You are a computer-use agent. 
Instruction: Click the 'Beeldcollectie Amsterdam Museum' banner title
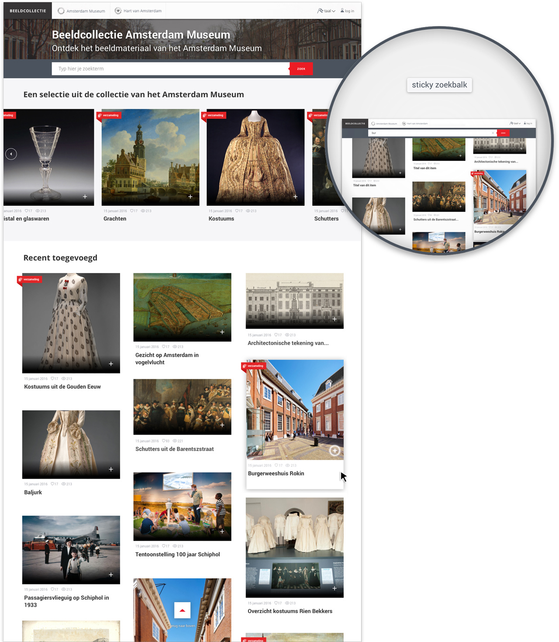pyautogui.click(x=141, y=35)
